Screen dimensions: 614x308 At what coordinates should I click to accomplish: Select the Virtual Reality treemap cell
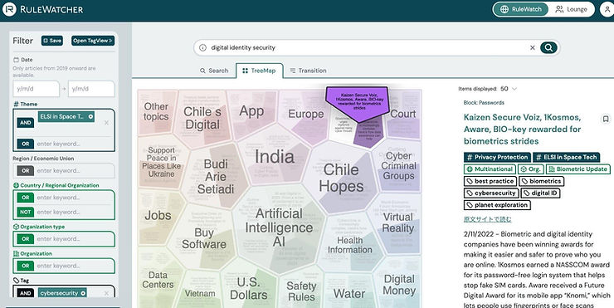tap(397, 222)
